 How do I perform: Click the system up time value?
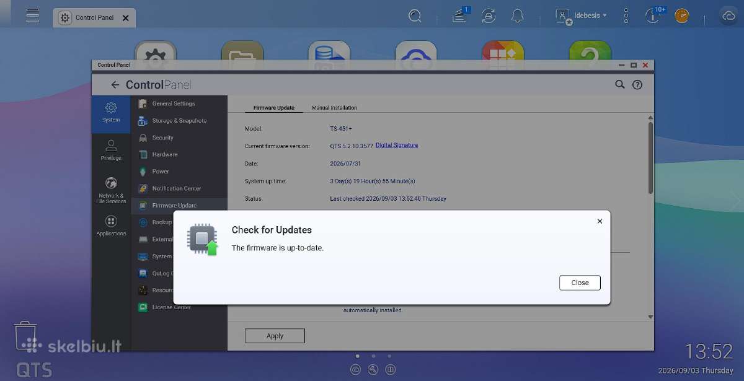[x=372, y=181]
